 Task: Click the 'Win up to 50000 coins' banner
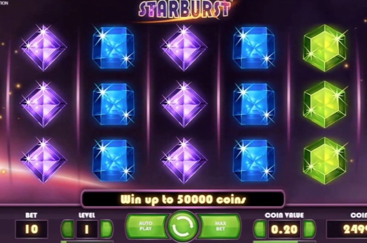tap(183, 199)
